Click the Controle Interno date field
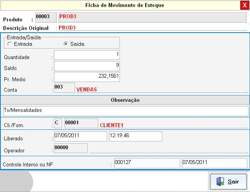The image size is (250, 192). tap(214, 163)
